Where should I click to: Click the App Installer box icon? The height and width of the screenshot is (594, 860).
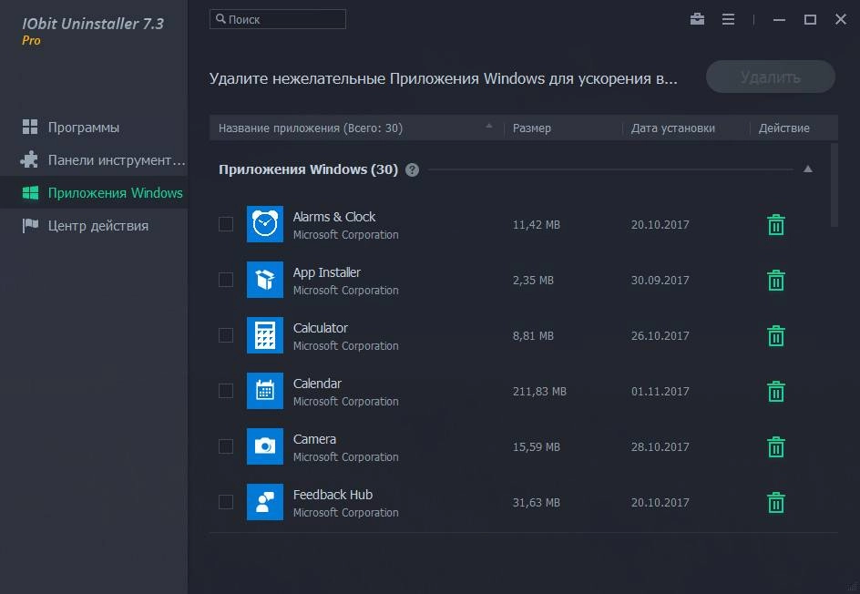265,280
